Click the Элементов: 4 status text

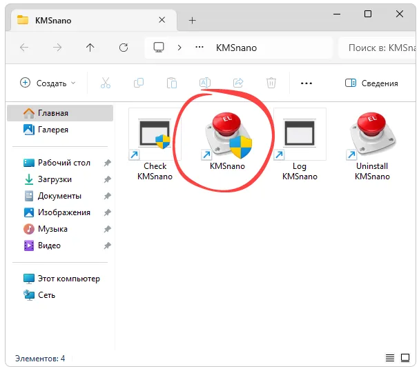coord(40,358)
